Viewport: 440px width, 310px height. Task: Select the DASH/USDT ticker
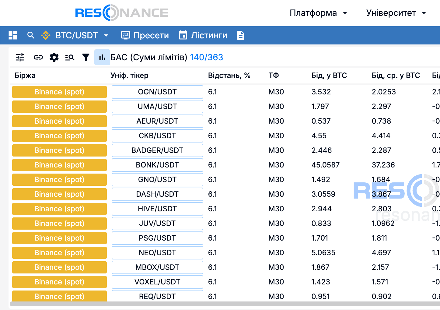pos(157,194)
